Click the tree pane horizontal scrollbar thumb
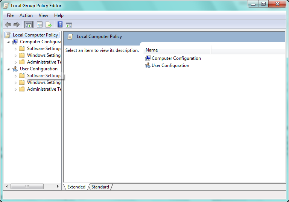 pyautogui.click(x=27, y=186)
